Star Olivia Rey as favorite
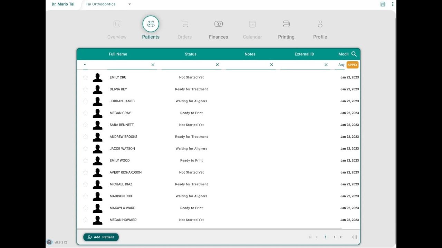442x248 pixels. point(85,89)
